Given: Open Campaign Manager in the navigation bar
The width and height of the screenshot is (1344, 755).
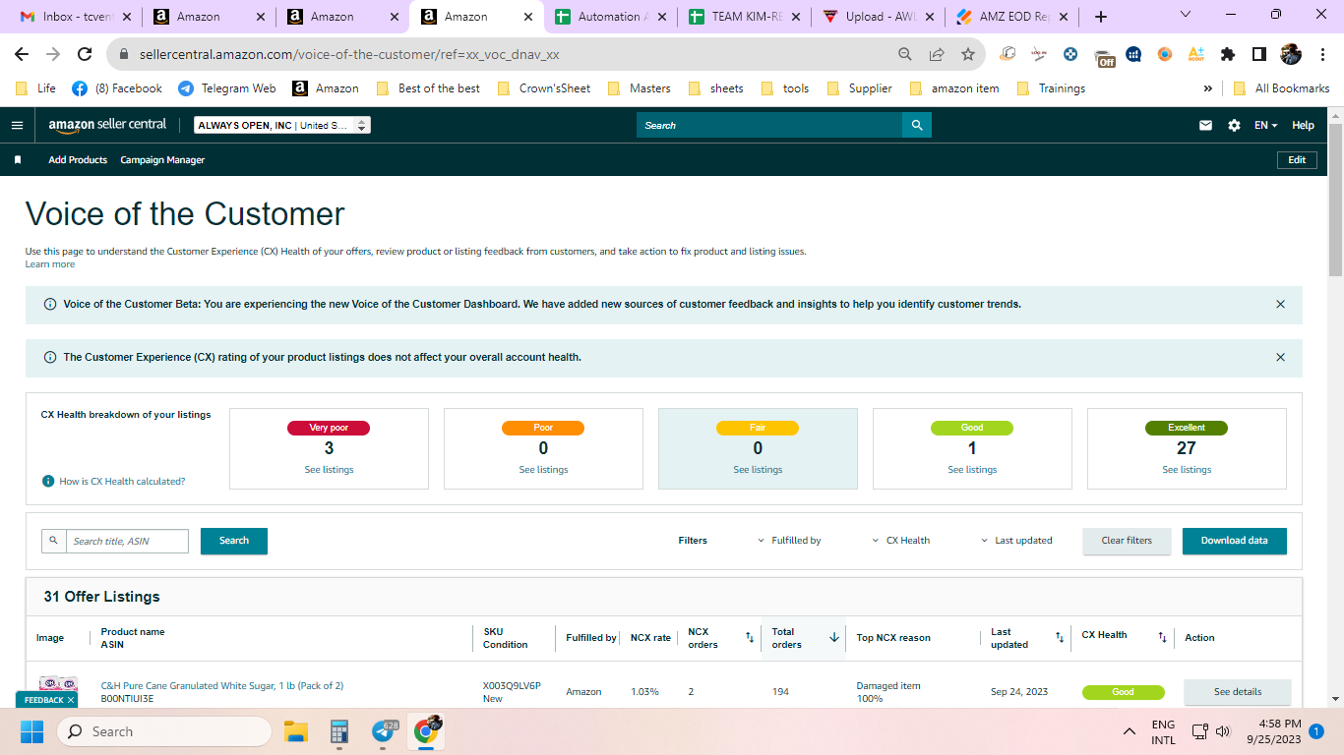Looking at the screenshot, I should point(162,160).
